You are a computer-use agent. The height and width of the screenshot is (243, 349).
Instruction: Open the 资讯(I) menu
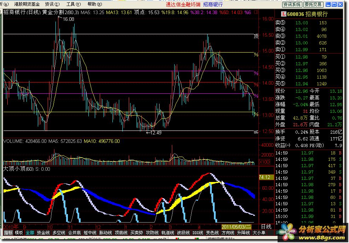(52, 4)
